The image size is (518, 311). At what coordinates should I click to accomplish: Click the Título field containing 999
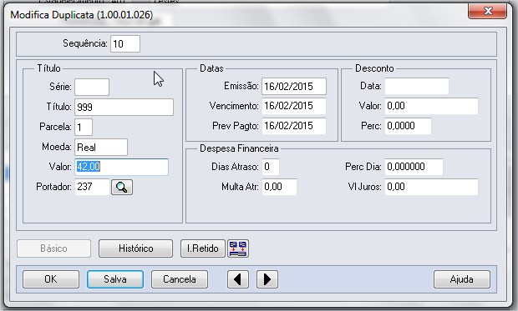pos(124,108)
